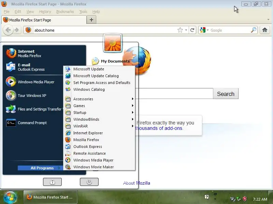Select Set Program Access and Defaults

[x=99, y=83]
